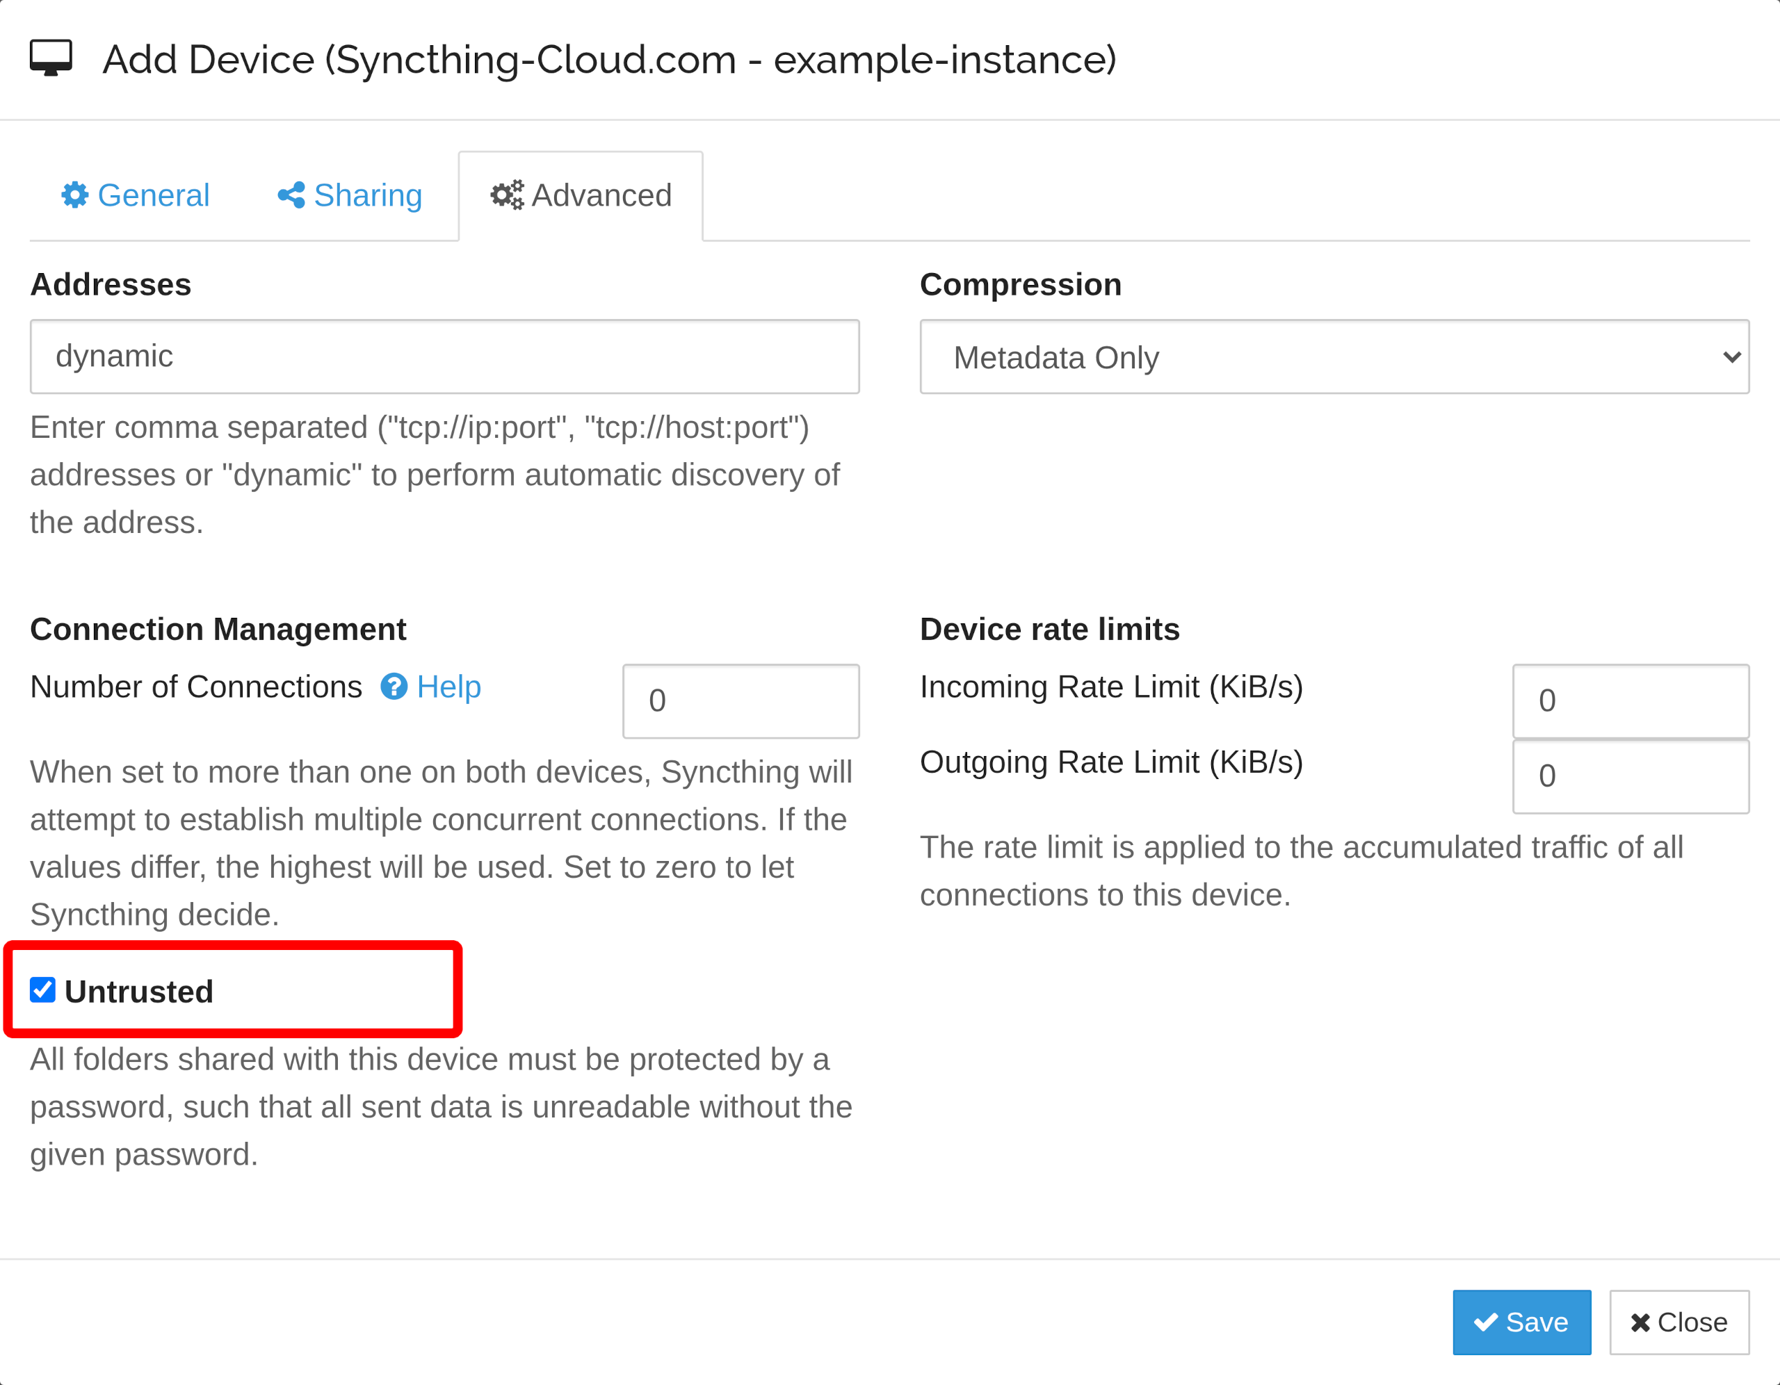Focus the Addresses input field

click(444, 357)
